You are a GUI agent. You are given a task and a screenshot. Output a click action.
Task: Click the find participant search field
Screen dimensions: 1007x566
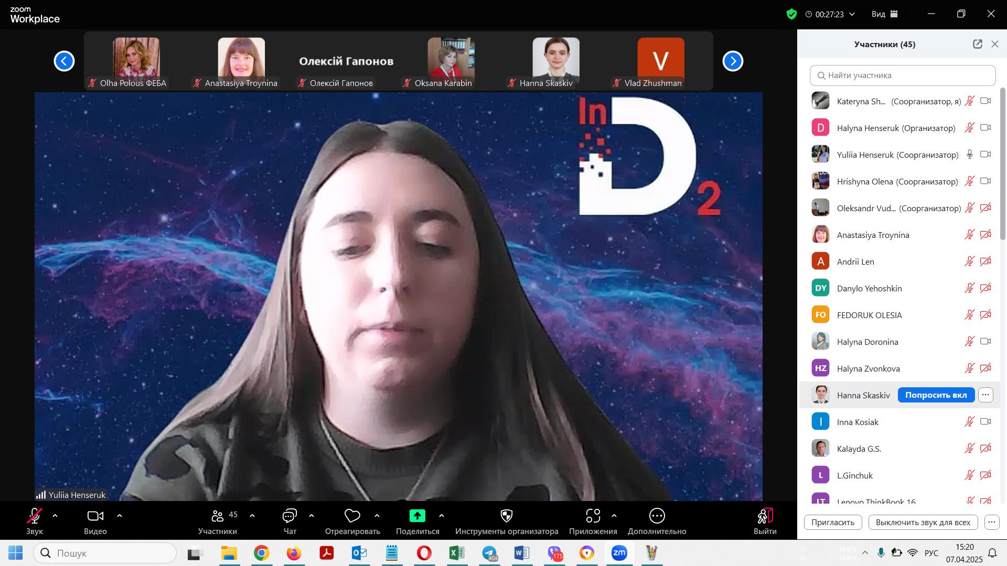902,75
